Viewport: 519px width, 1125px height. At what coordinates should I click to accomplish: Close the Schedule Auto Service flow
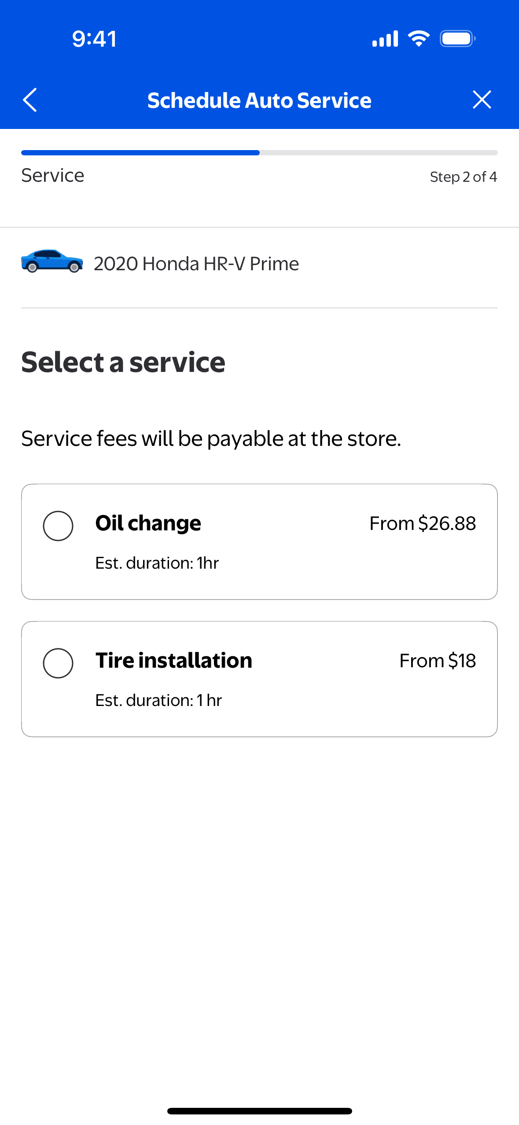click(x=482, y=99)
